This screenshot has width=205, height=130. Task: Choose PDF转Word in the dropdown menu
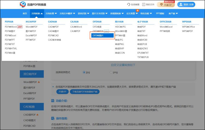pyautogui.click(x=11, y=27)
